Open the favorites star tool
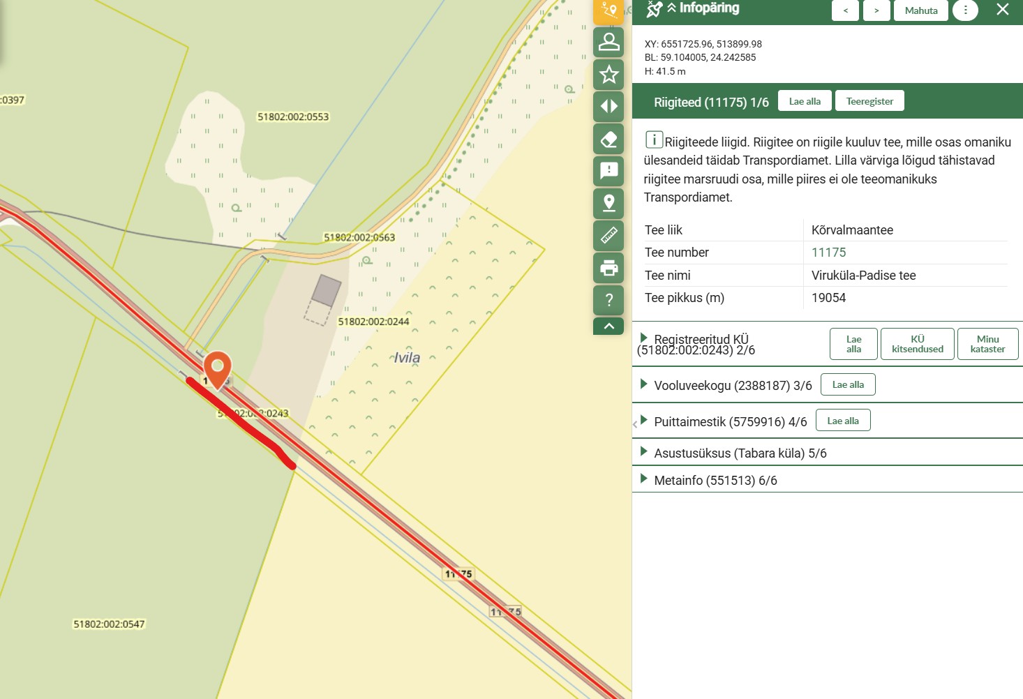Viewport: 1023px width, 699px height. (608, 74)
